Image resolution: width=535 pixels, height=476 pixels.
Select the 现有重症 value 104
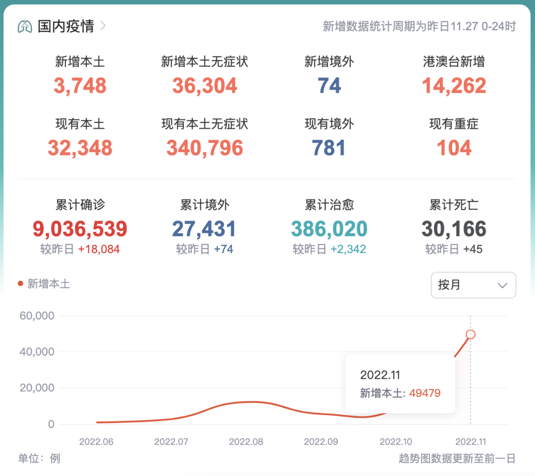454,148
